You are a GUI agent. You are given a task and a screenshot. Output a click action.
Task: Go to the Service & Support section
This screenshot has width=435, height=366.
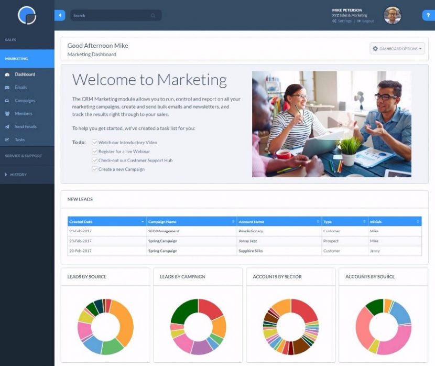click(x=24, y=155)
